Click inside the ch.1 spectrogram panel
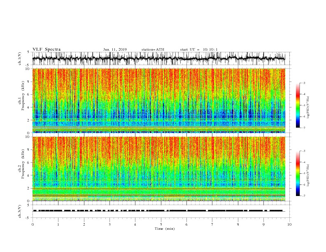 pyautogui.click(x=158, y=100)
